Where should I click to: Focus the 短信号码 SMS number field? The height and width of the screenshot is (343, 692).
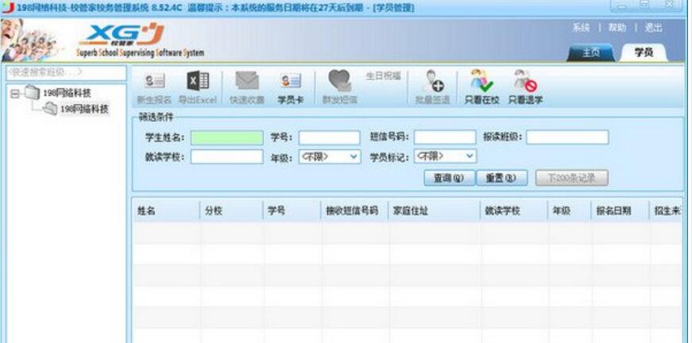[x=445, y=137]
